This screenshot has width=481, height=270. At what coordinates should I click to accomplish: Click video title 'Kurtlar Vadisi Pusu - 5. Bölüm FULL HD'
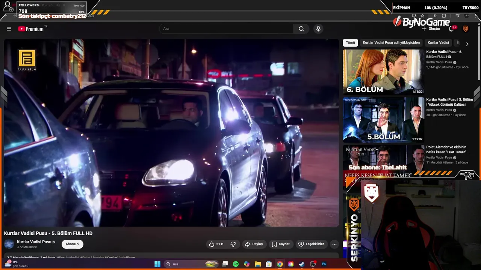[48, 233]
